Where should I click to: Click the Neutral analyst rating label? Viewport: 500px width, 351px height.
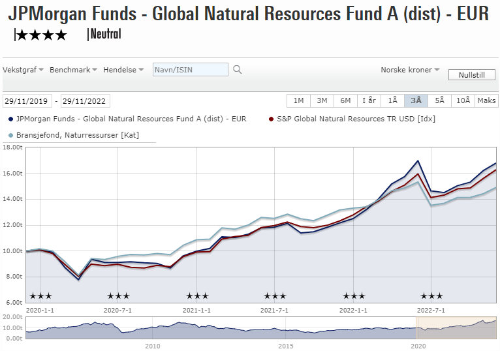click(104, 34)
